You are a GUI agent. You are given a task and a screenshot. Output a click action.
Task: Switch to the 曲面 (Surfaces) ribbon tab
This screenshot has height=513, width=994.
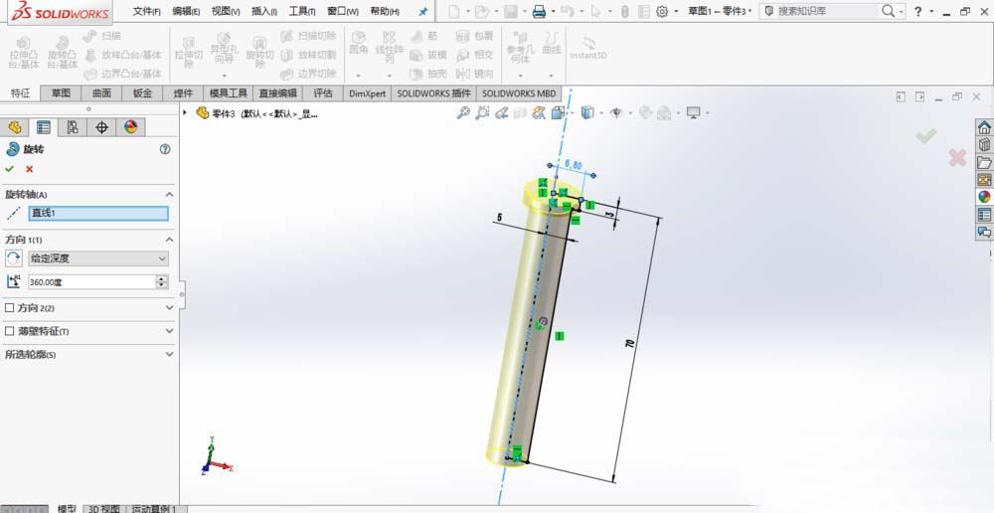pyautogui.click(x=101, y=93)
